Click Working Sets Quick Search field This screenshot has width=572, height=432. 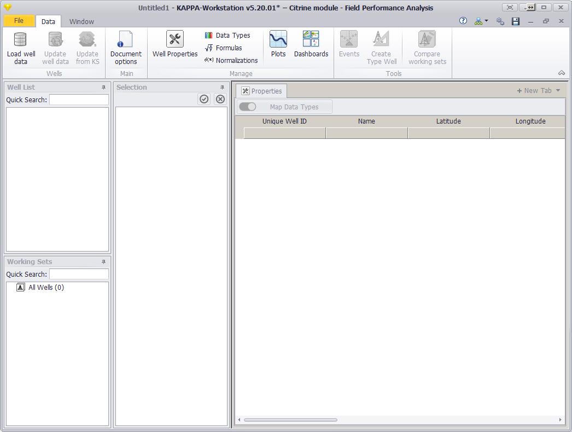tap(79, 274)
